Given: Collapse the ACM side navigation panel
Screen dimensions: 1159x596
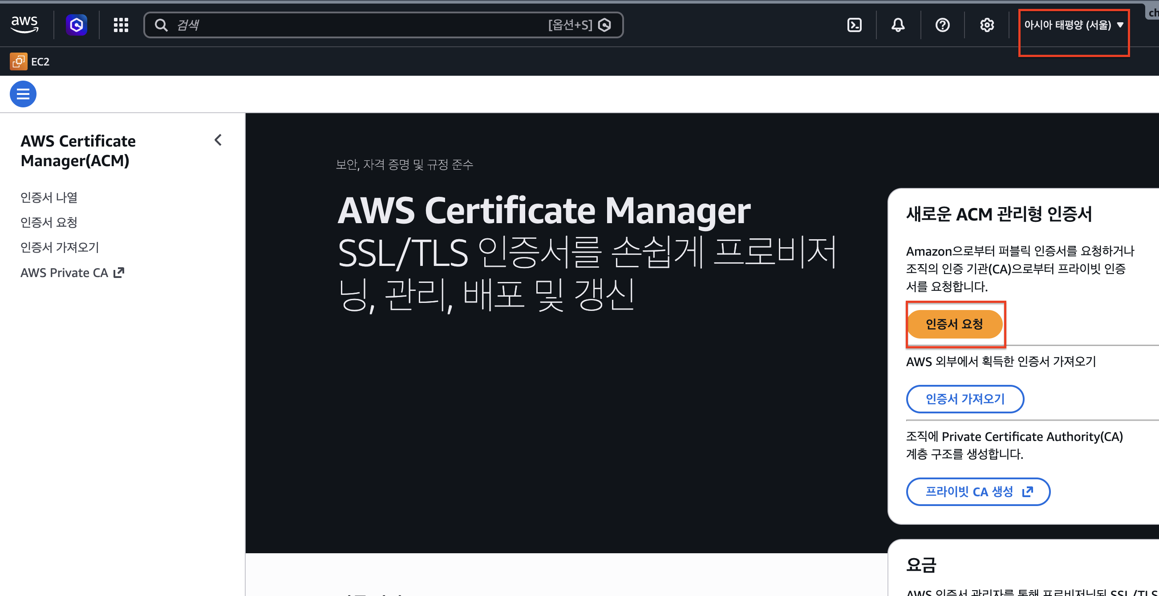Looking at the screenshot, I should click(218, 140).
